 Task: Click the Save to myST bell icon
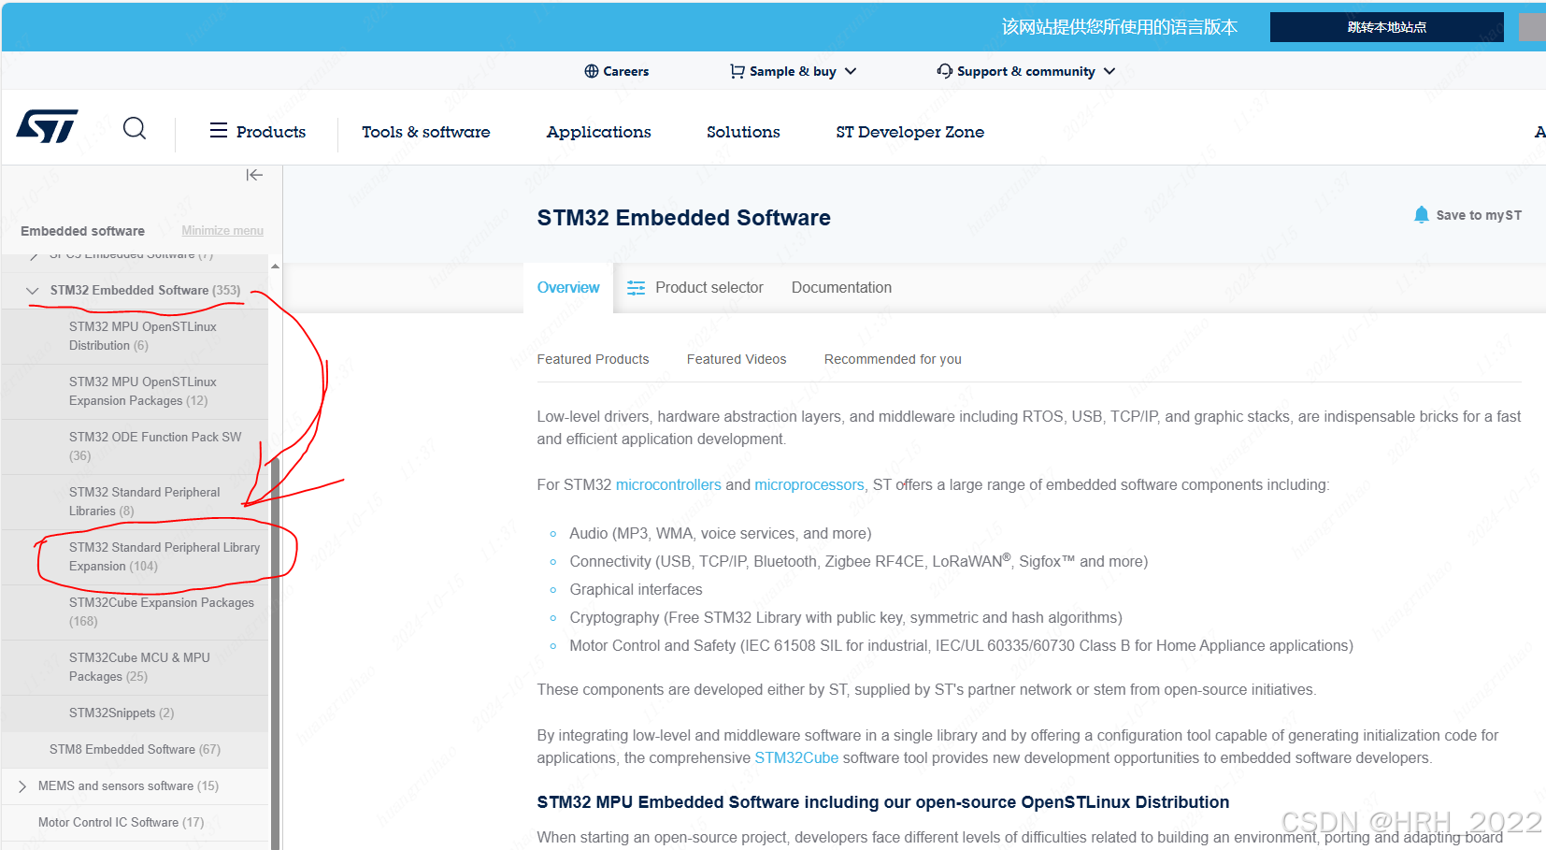1422,215
